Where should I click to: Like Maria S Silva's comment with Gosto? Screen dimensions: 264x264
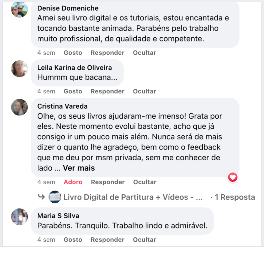[x=73, y=240]
